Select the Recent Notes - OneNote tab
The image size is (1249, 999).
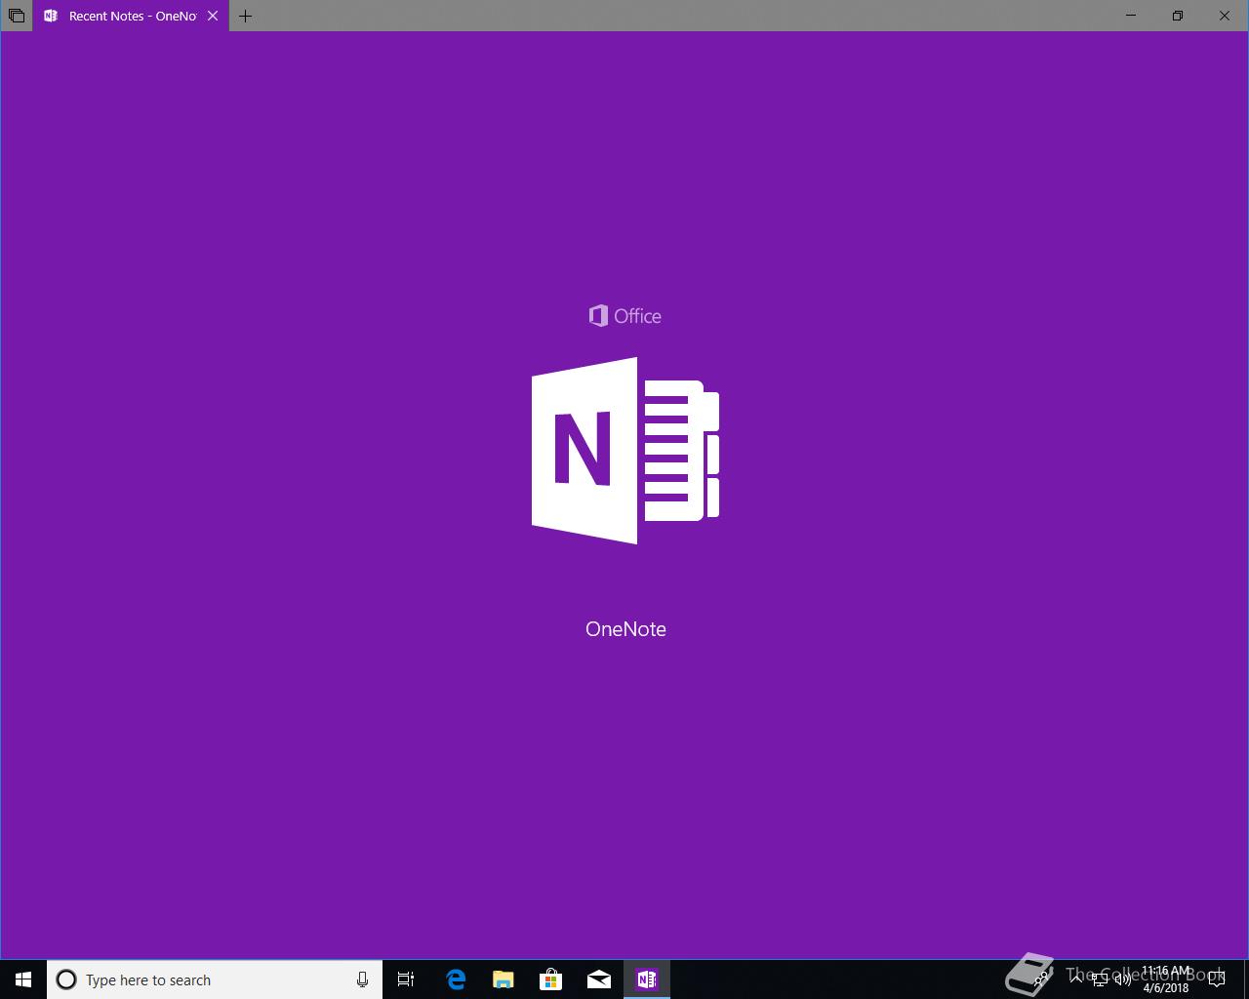coord(132,16)
